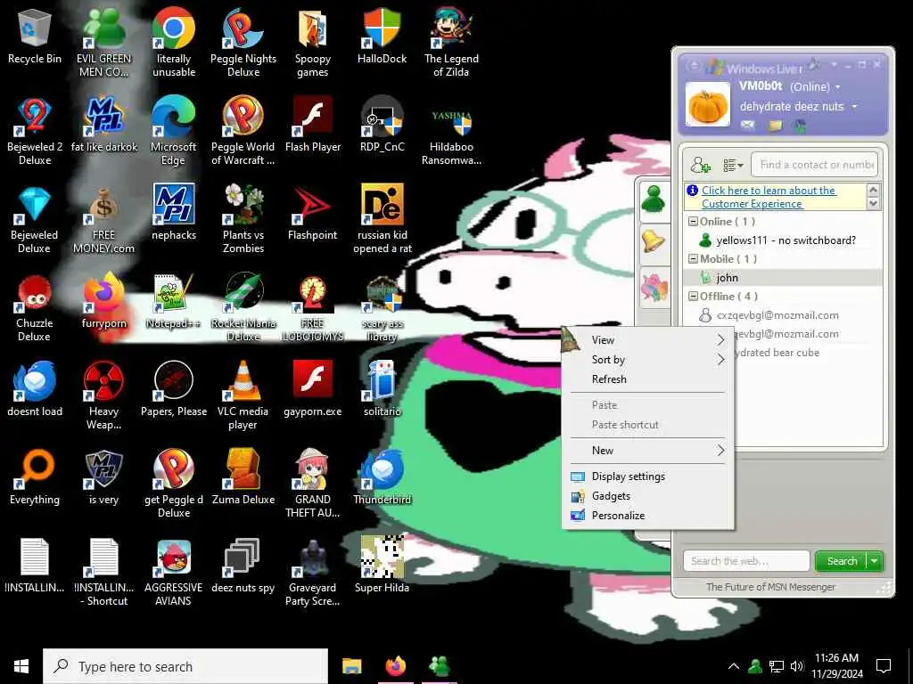Click the Thunderbird desktop icon

pyautogui.click(x=382, y=477)
